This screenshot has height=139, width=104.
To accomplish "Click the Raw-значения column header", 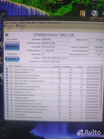I will pos(93,67).
